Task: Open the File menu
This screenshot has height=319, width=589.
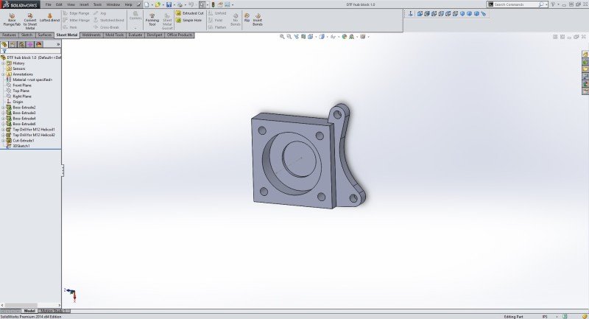Action: tap(48, 4)
